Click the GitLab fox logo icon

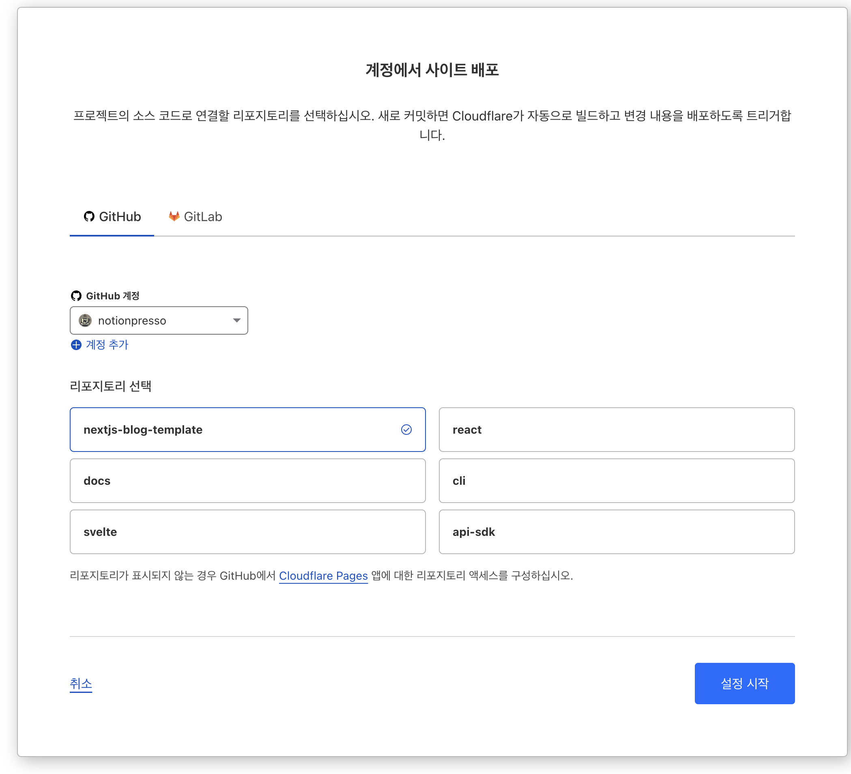point(174,217)
